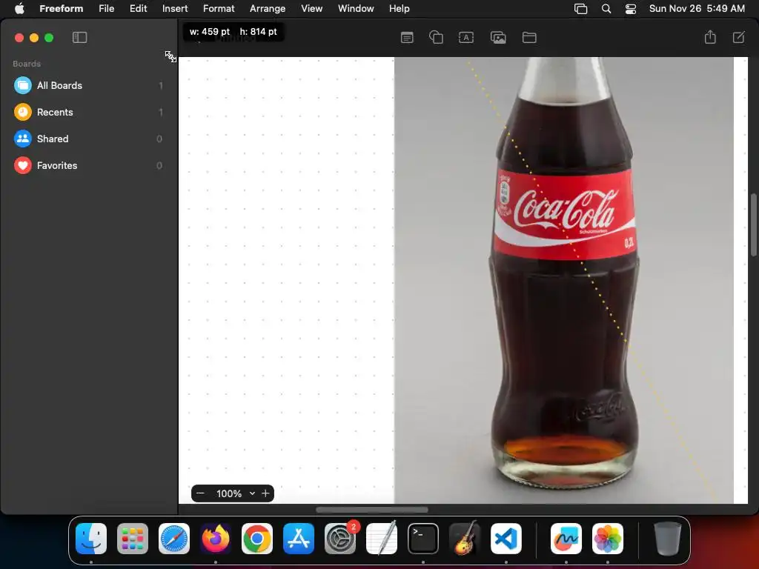
Task: Open the shapes library icon
Action: [436, 37]
